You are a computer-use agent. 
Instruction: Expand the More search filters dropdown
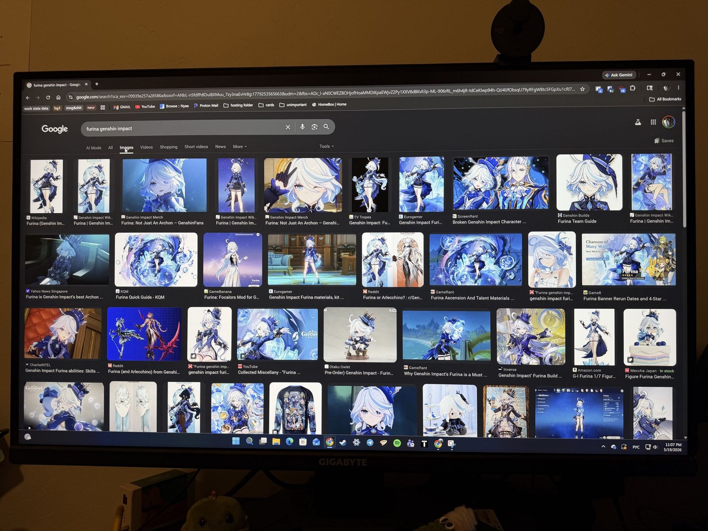240,146
